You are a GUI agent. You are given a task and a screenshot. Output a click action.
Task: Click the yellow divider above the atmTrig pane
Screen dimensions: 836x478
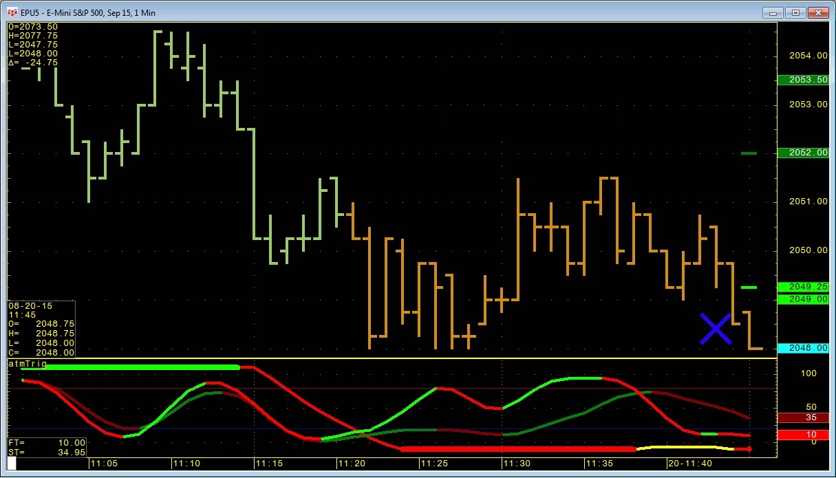pyautogui.click(x=392, y=358)
